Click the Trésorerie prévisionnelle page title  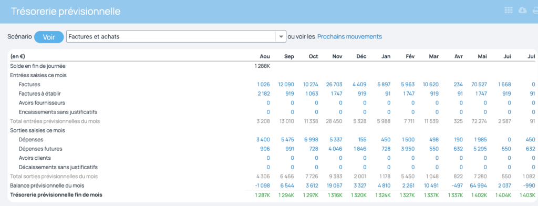click(x=66, y=12)
